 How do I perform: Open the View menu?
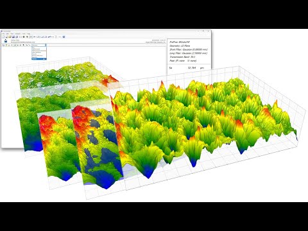tap(12, 33)
